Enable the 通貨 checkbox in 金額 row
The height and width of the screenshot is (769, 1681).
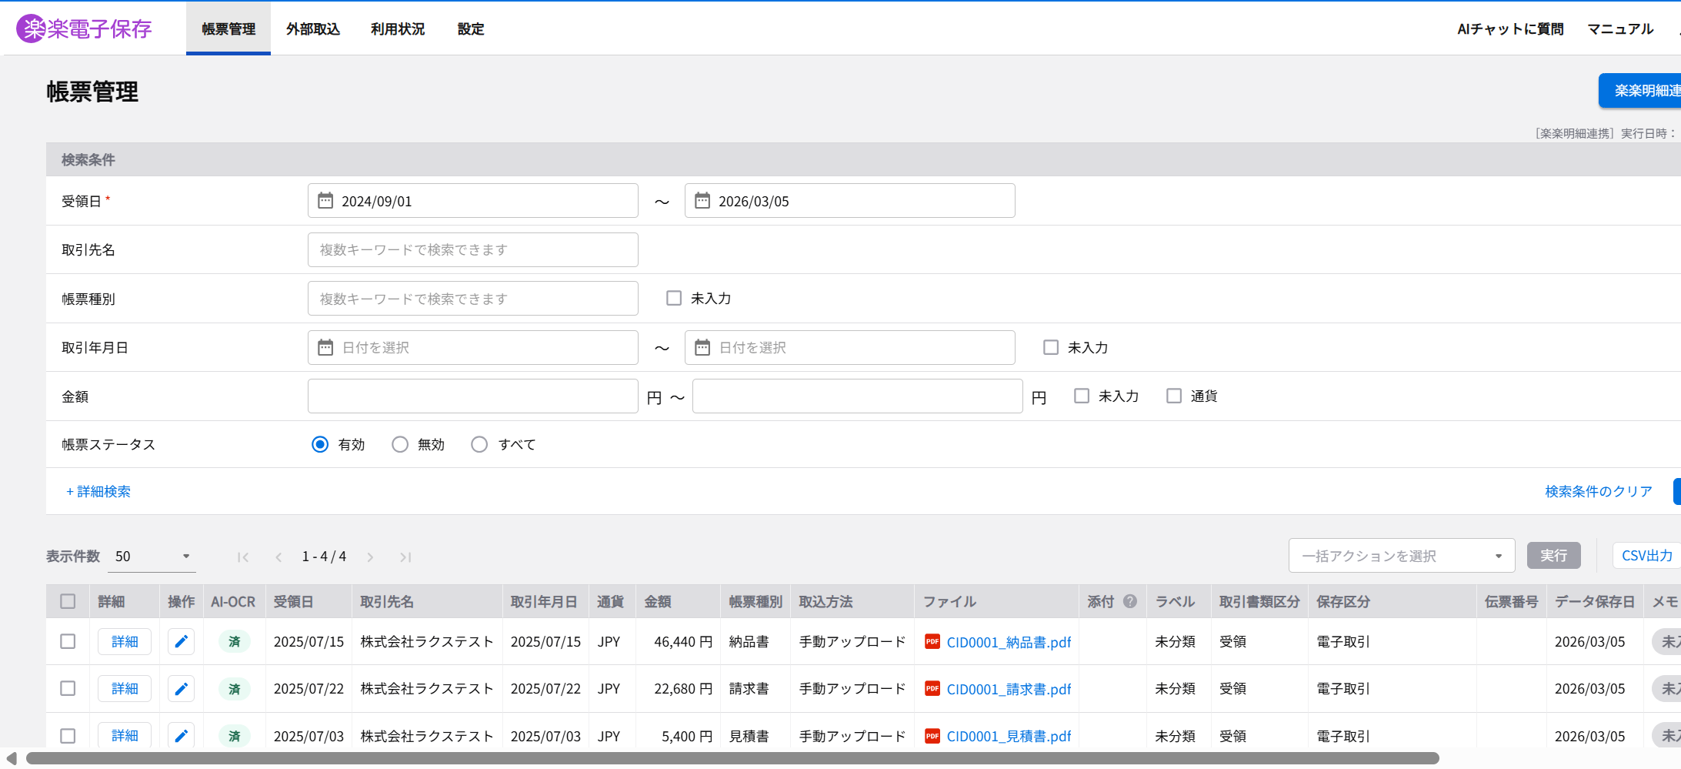pos(1173,396)
